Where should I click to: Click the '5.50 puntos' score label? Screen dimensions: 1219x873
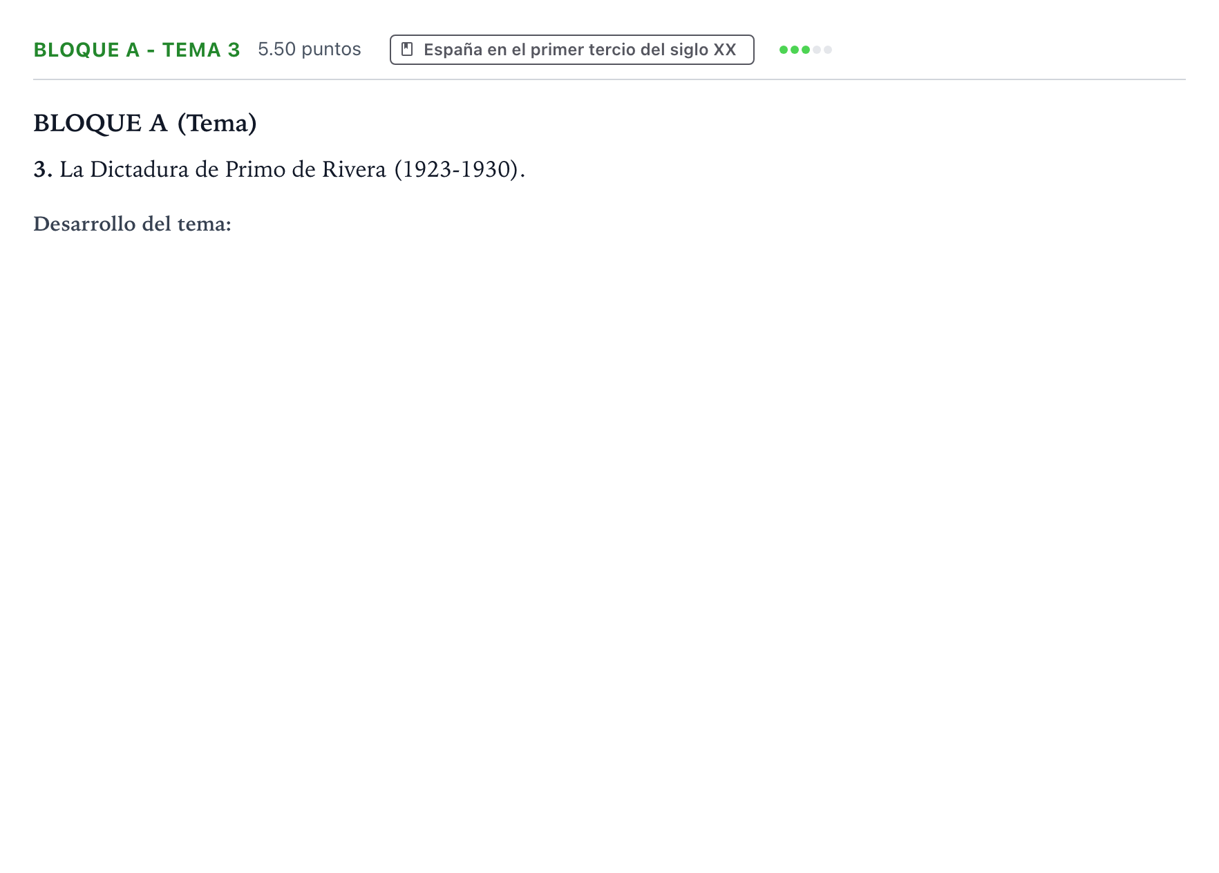(x=310, y=50)
